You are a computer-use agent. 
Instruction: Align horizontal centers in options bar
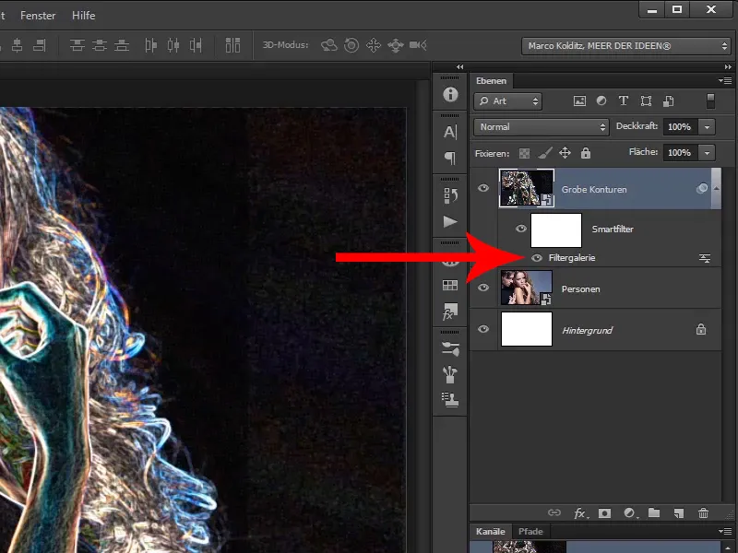(17, 45)
